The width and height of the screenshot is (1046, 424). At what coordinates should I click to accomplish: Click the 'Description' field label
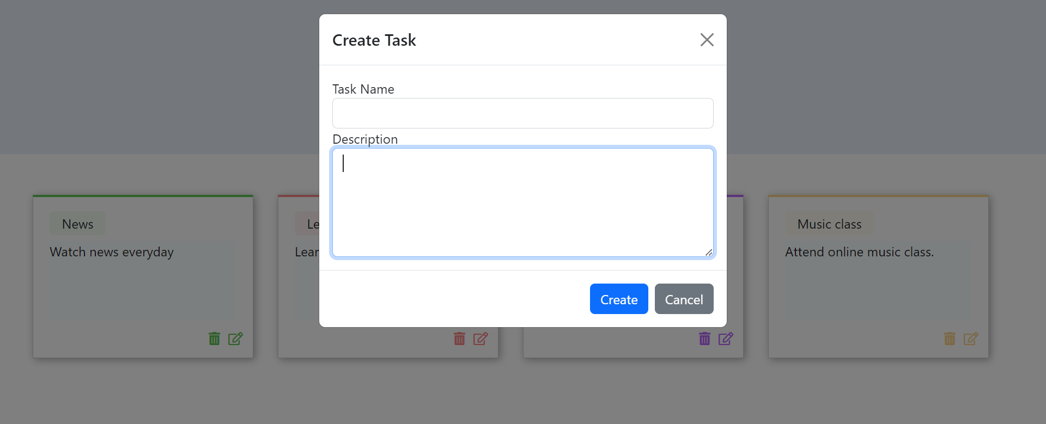click(365, 139)
